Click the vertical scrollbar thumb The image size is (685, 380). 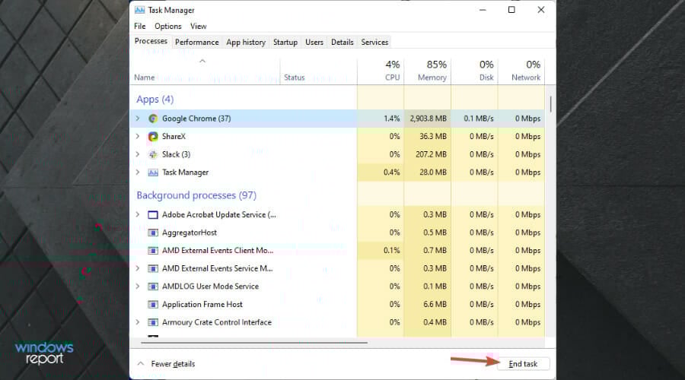tap(550, 104)
